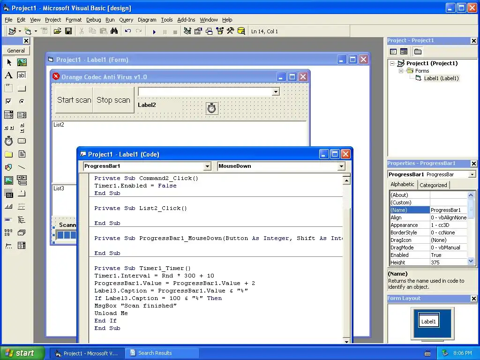The image size is (480, 360).
Task: Select the OLE container tool
Action: [9, 194]
